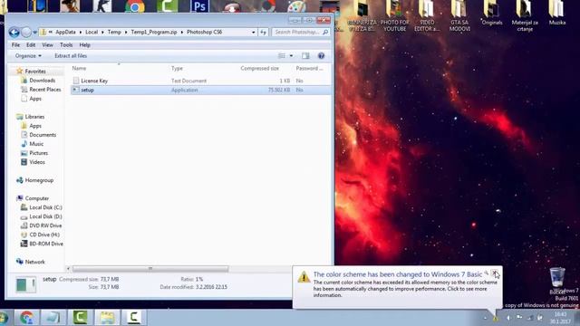Click the Temp1_Program.zip breadcrumb segment
Image resolution: width=580 pixels, height=326 pixels.
[154, 33]
